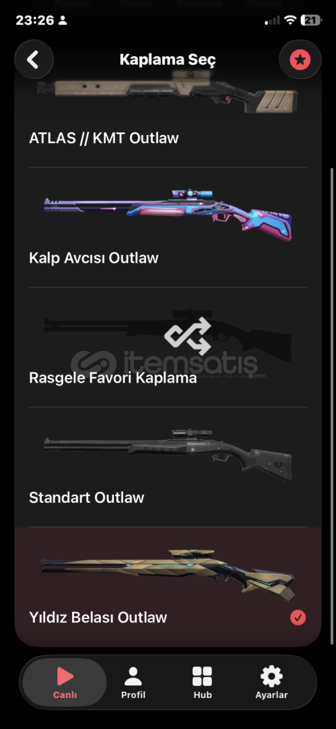Toggle the red checkmark on Yıldız Belası

[298, 618]
